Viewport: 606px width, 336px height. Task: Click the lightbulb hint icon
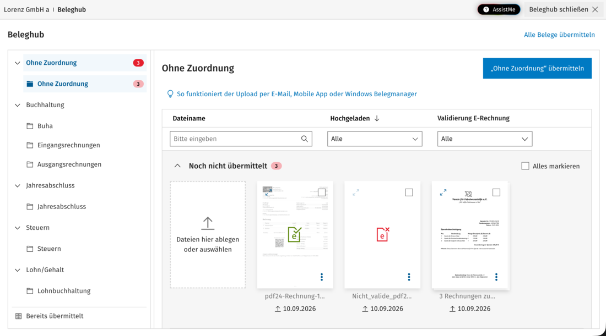[x=170, y=94]
